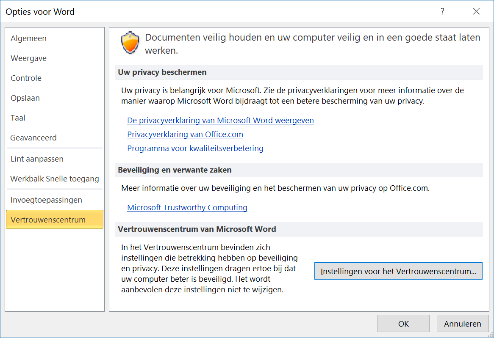
Task: Select Werkbalk Snelle toegang category
Action: [55, 179]
